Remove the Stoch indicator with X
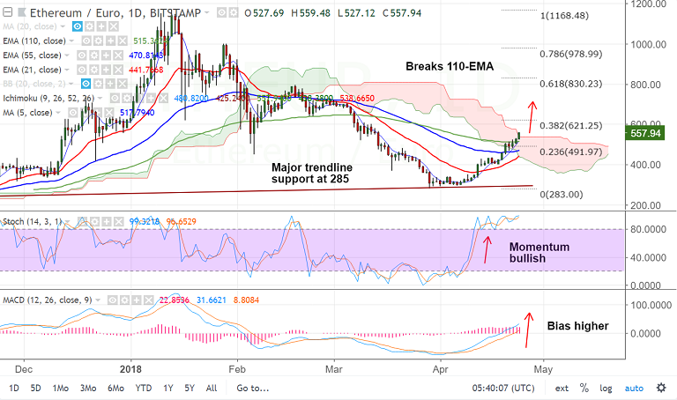677x400 pixels. coord(118,222)
